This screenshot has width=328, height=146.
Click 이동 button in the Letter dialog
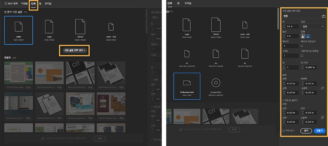coord(100,138)
